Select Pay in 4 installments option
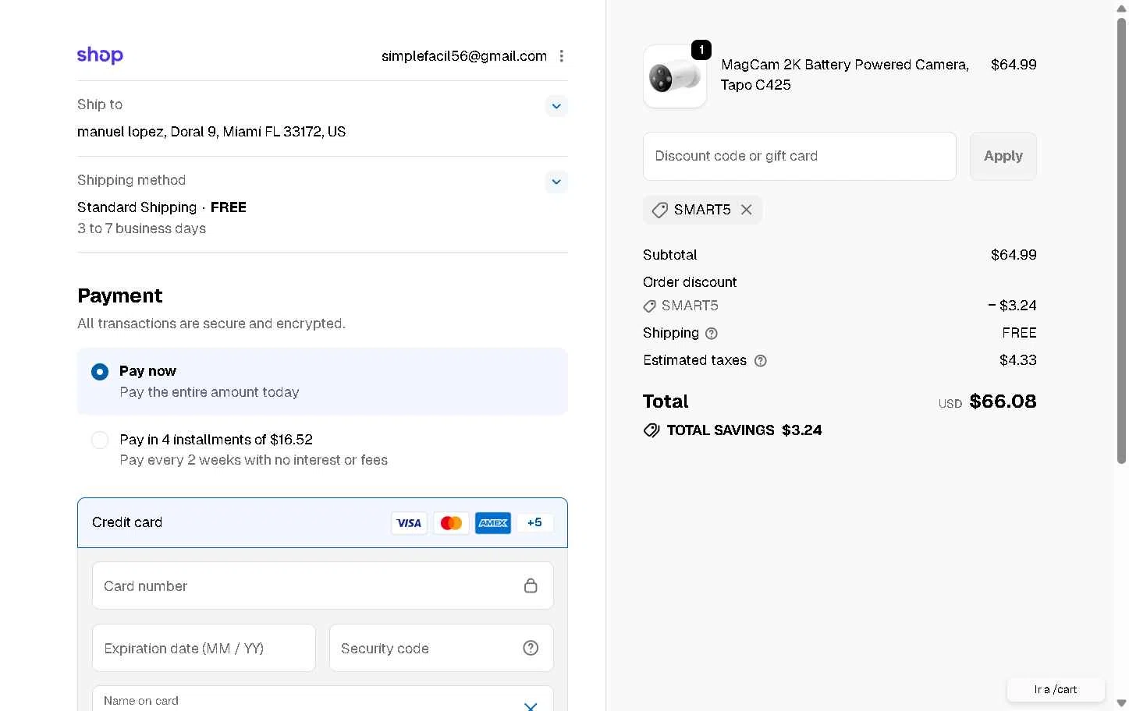The image size is (1129, 711). (x=100, y=440)
